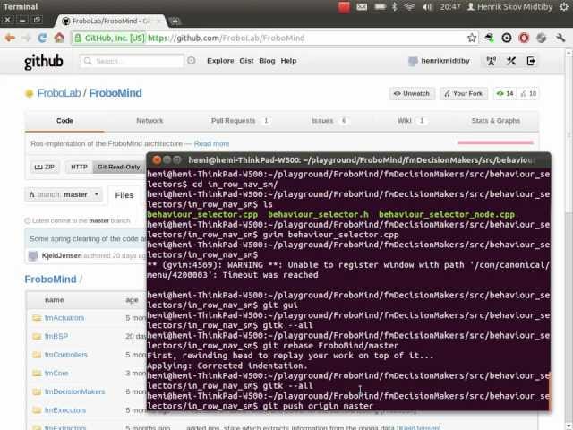
Task: Switch to the Network tab
Action: [150, 121]
